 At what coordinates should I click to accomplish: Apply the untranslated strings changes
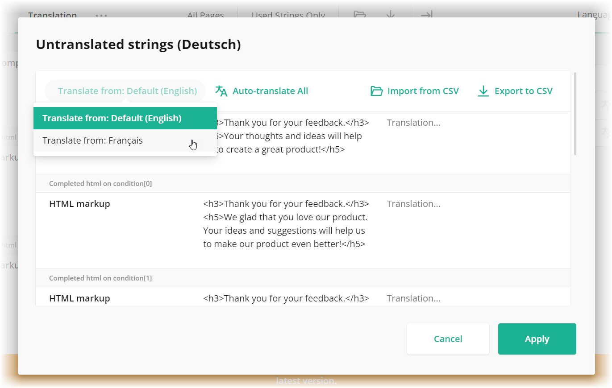(537, 339)
